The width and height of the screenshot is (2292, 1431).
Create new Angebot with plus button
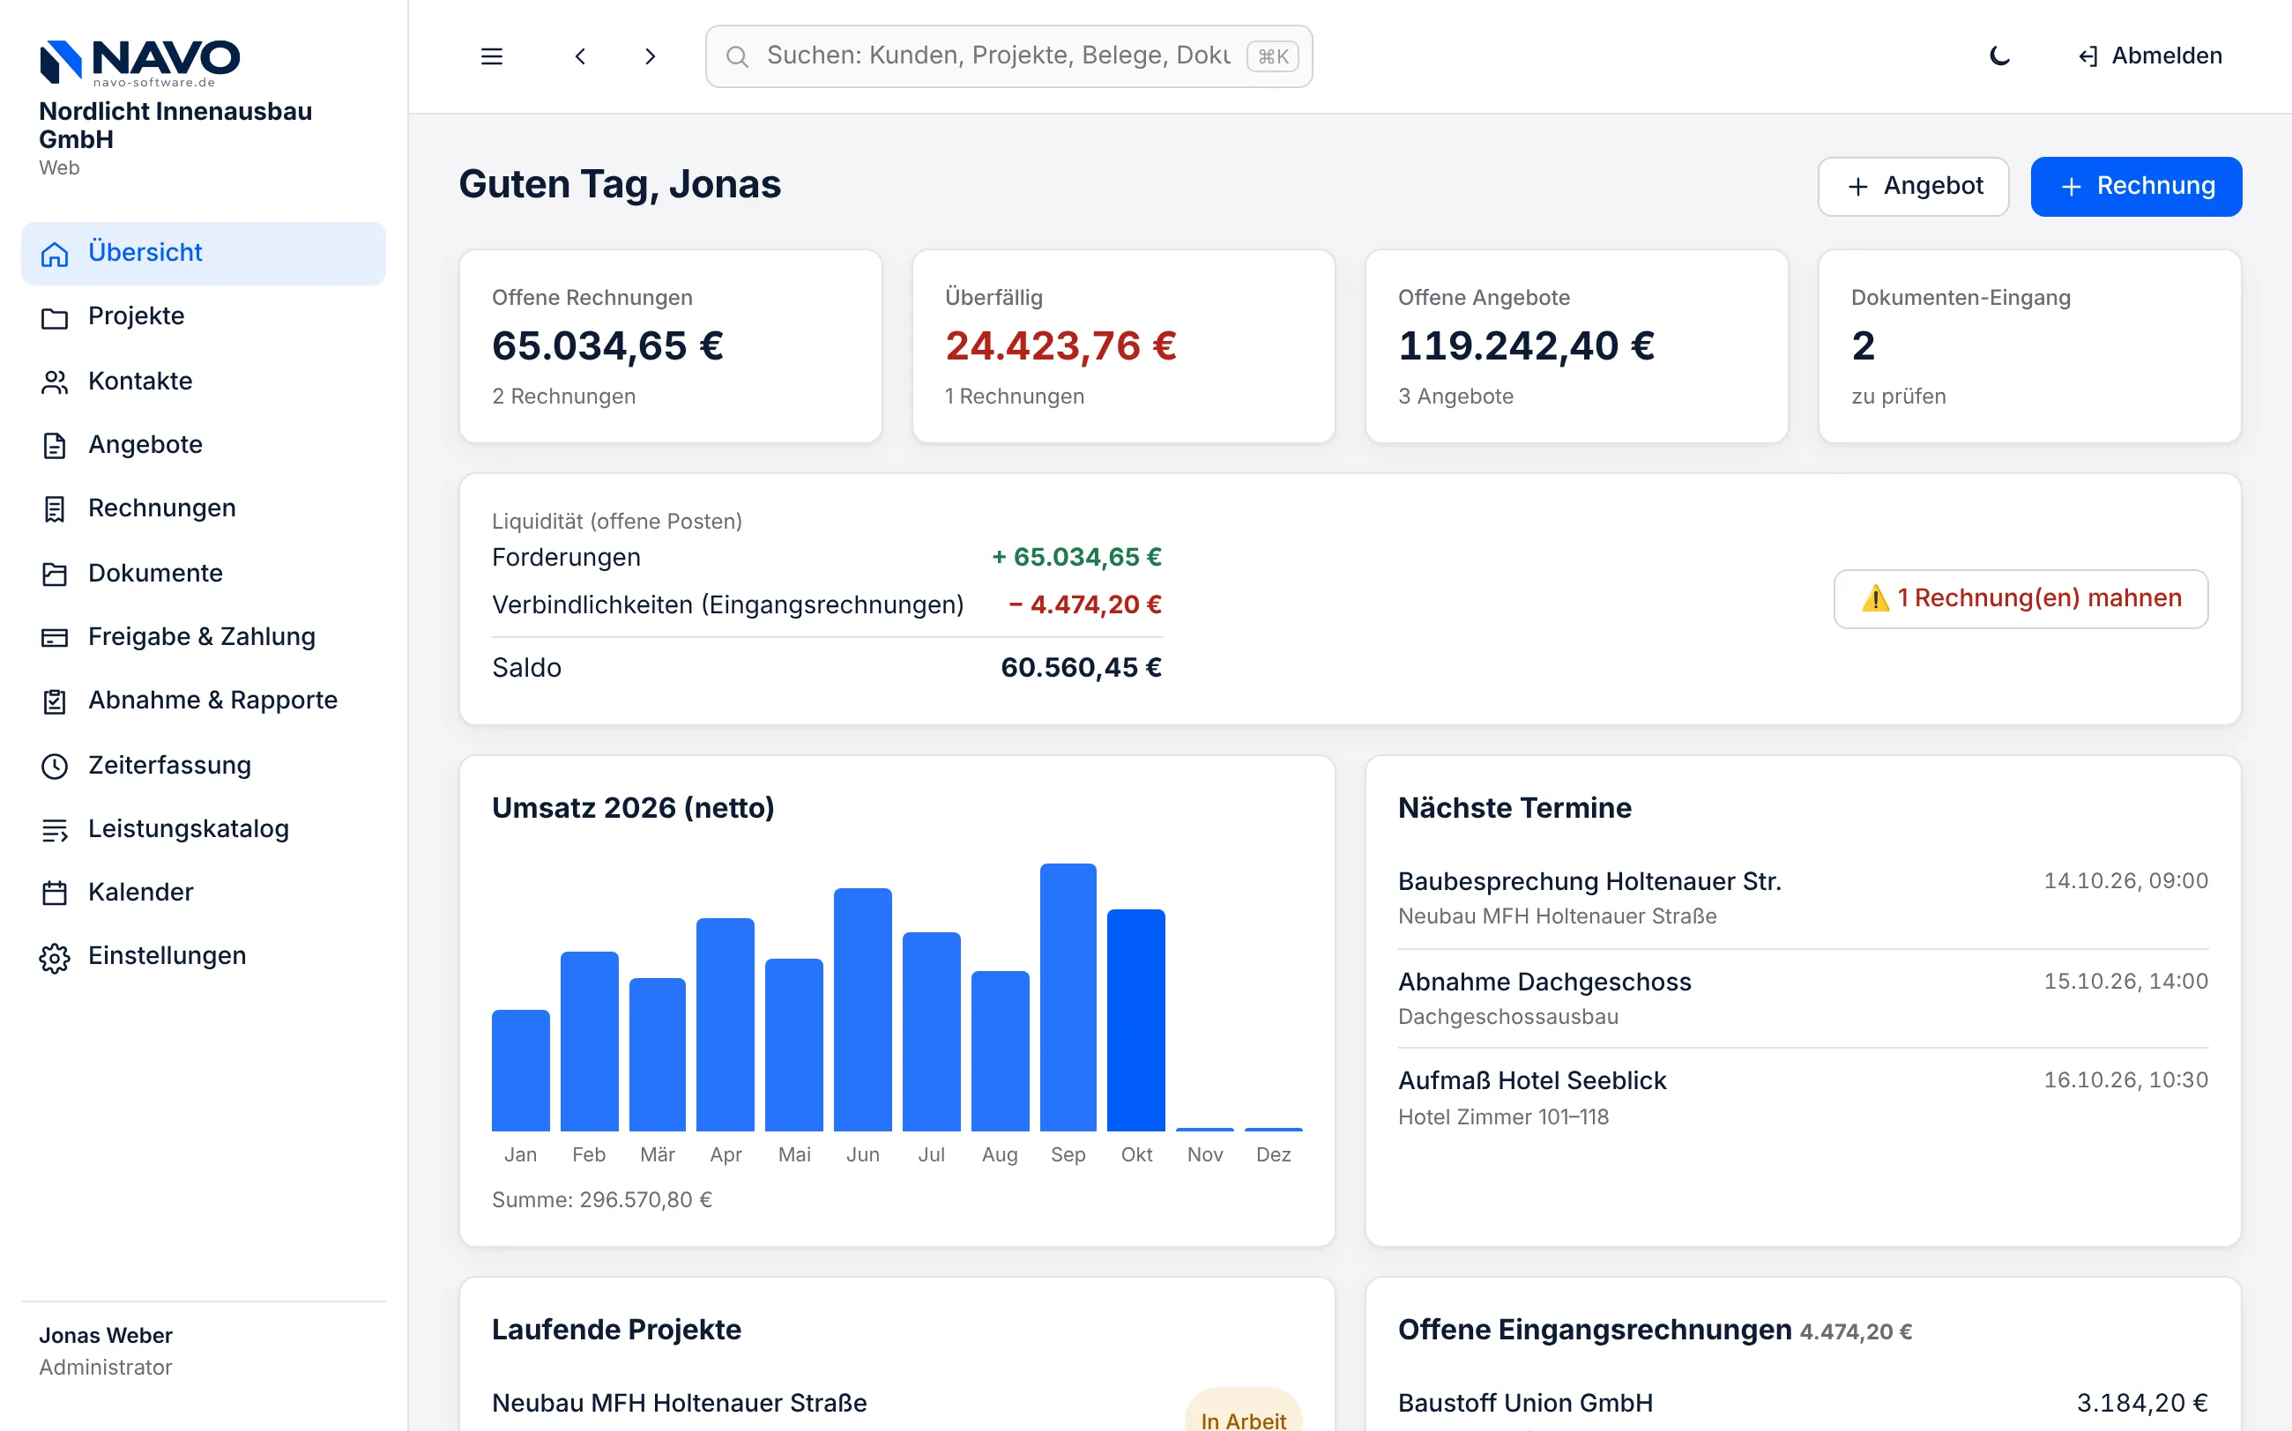(x=1912, y=186)
